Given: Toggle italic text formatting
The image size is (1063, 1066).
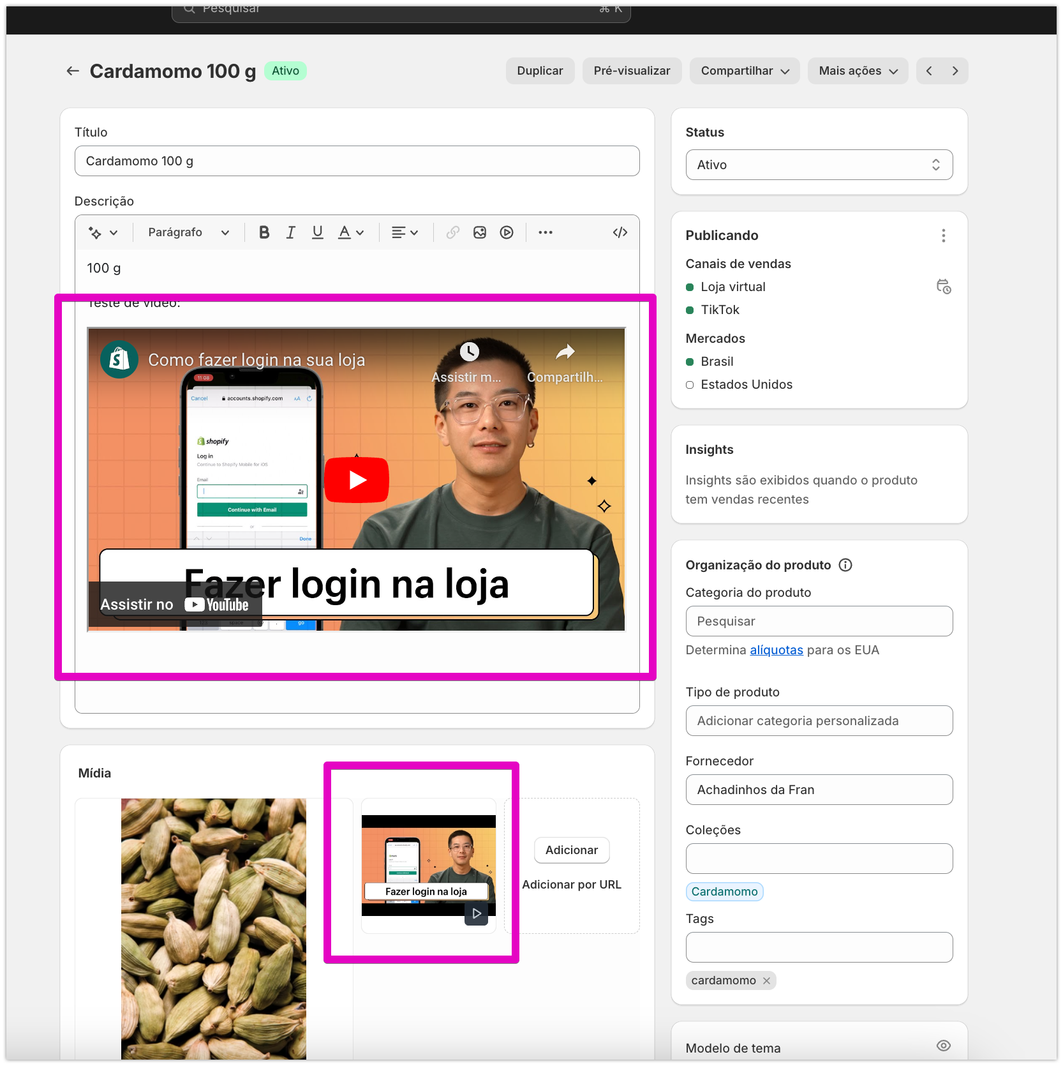Looking at the screenshot, I should 291,232.
